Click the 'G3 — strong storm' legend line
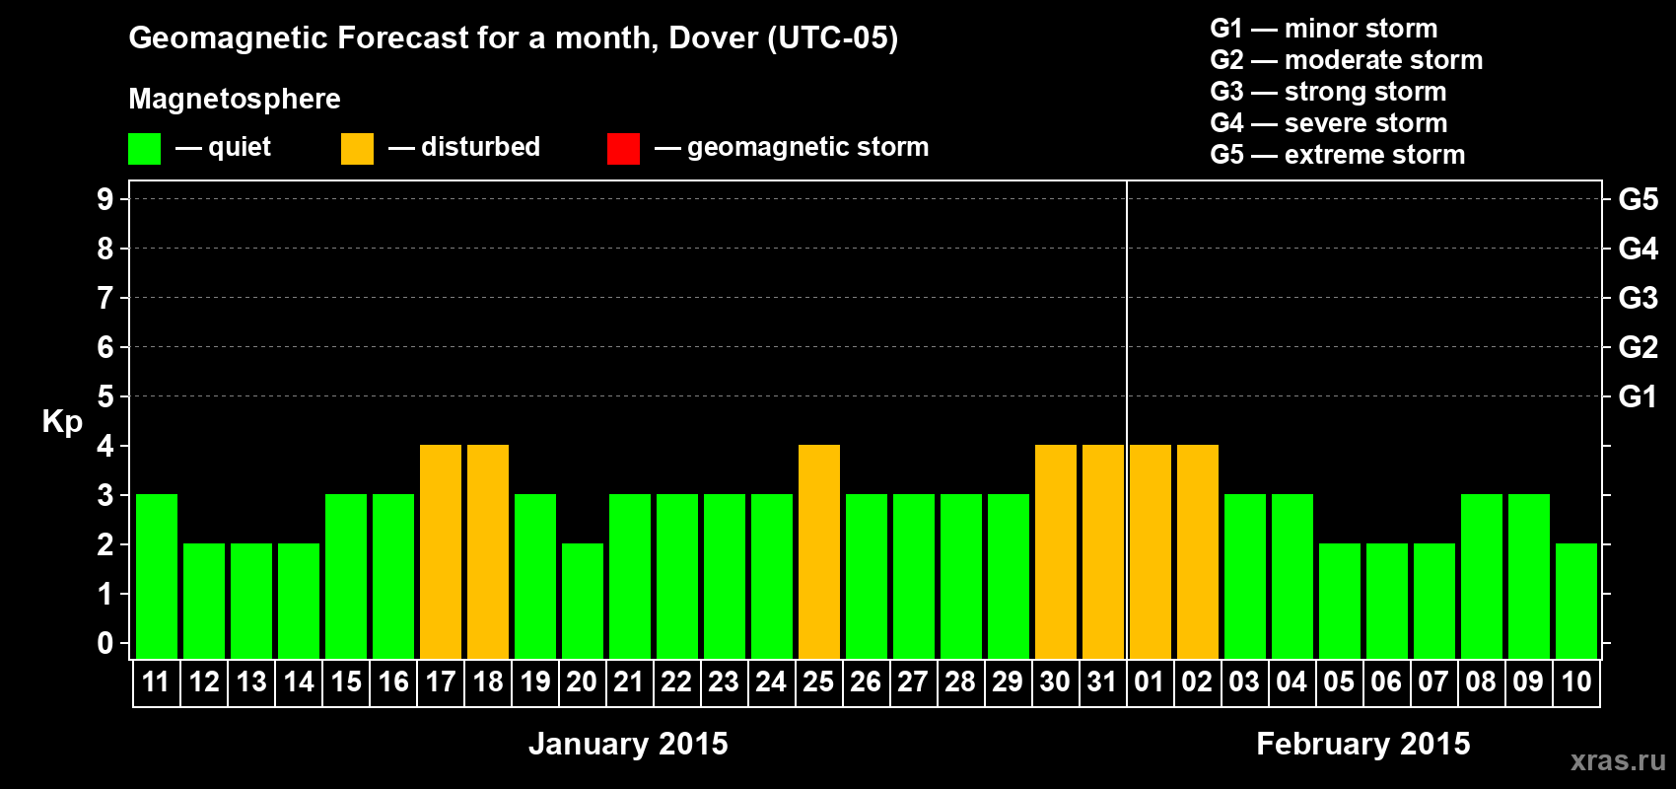 pyautogui.click(x=1328, y=92)
